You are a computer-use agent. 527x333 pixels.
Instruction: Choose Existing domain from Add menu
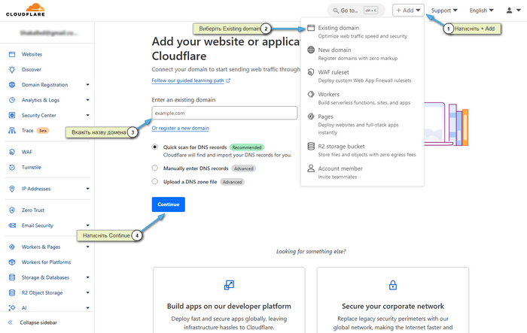tap(362, 32)
